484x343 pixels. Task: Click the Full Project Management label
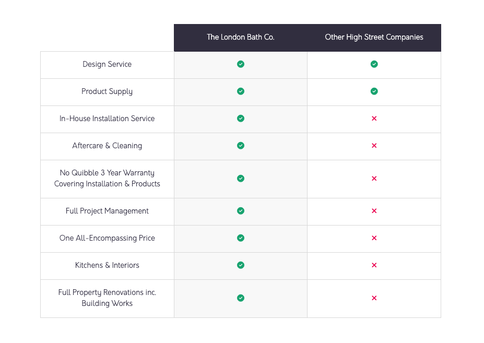(x=107, y=211)
